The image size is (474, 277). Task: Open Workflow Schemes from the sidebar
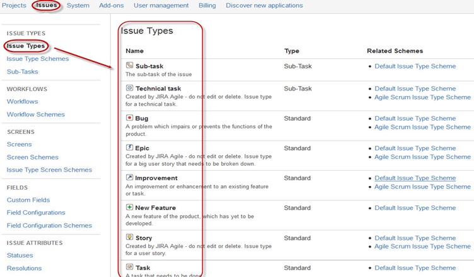pyautogui.click(x=35, y=114)
